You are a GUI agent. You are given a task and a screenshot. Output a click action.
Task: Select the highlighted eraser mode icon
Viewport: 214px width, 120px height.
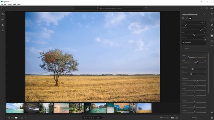(x=190, y=18)
